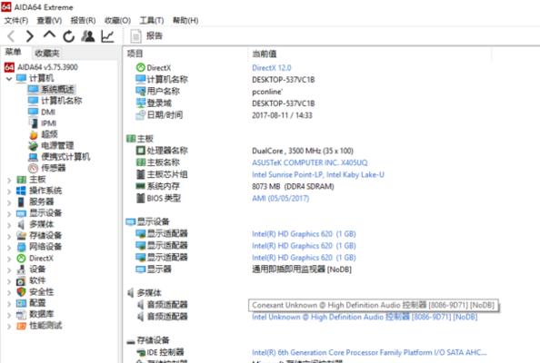Click the forward navigation arrow

30,36
